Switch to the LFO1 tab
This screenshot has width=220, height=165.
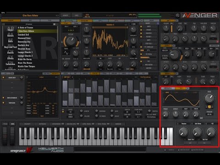181,88
